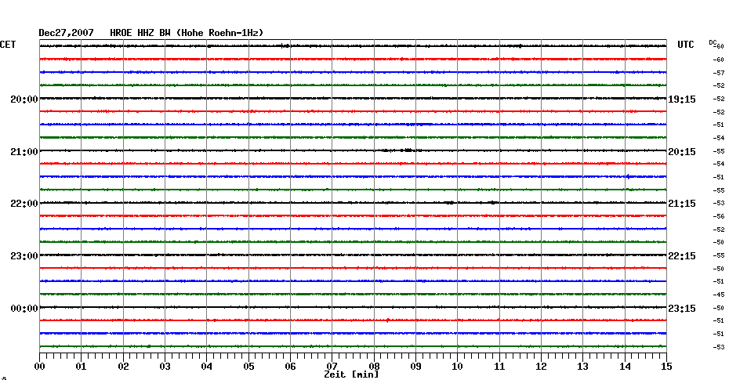Click the Zeit [min] axis title
Image resolution: width=729 pixels, height=387 pixels.
[x=351, y=374]
